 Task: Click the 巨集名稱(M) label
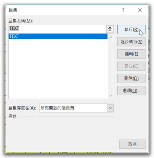[x=21, y=21]
